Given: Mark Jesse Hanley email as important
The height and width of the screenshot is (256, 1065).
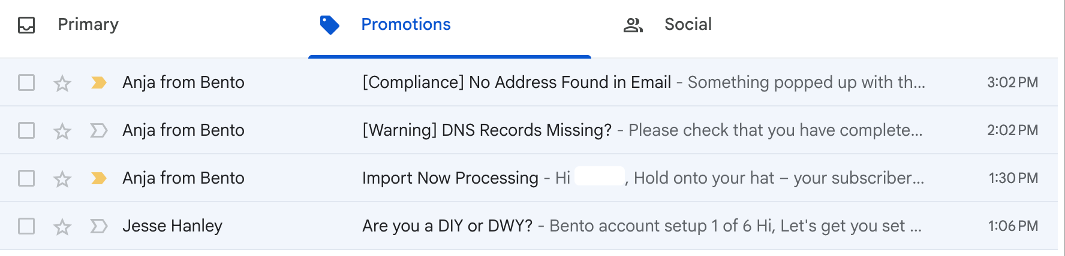Looking at the screenshot, I should coord(99,226).
